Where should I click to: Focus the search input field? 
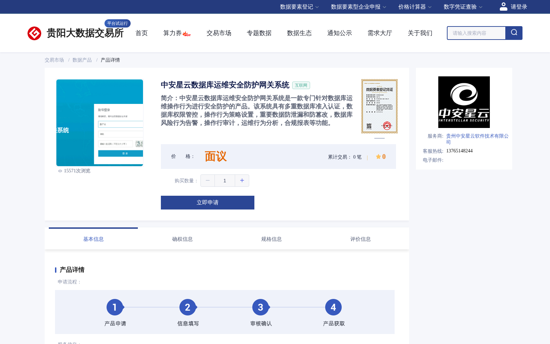click(476, 33)
